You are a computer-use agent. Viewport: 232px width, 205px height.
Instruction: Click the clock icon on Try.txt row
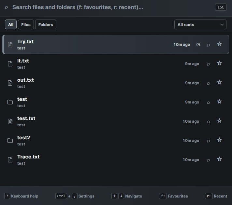click(198, 45)
